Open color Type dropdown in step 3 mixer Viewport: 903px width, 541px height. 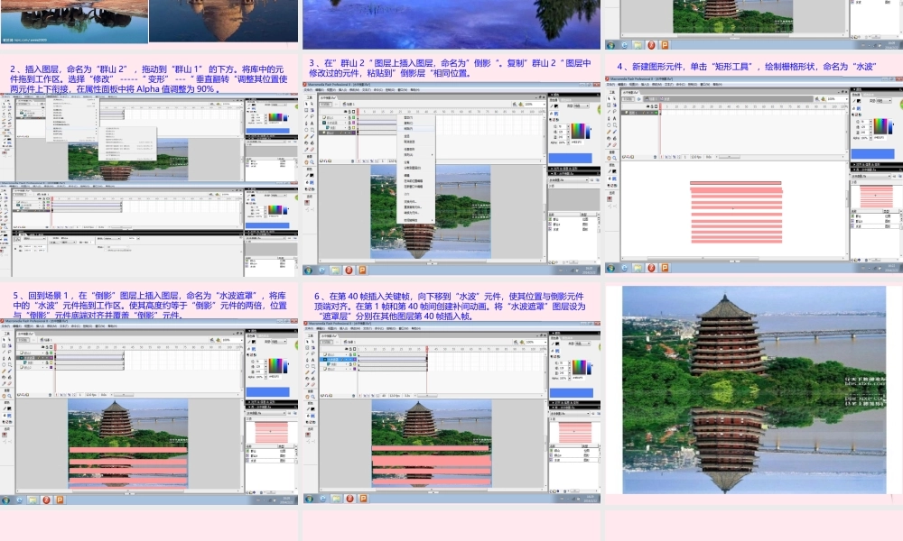coord(582,105)
